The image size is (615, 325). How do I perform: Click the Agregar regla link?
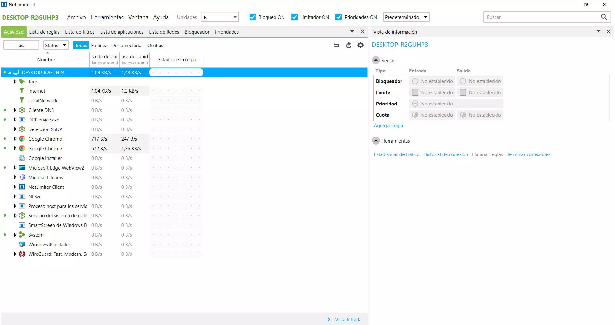[389, 126]
